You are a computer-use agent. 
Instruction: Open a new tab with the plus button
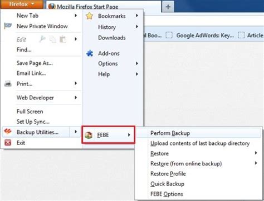(x=168, y=7)
